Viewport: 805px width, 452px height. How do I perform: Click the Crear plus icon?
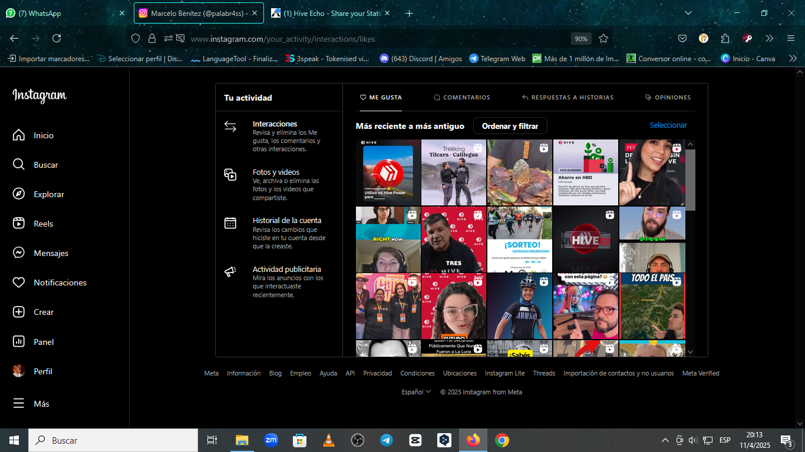click(x=19, y=312)
